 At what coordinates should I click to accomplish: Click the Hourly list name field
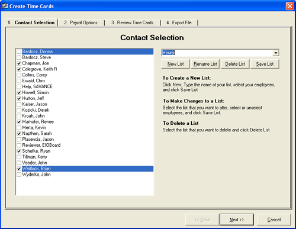pos(217,53)
